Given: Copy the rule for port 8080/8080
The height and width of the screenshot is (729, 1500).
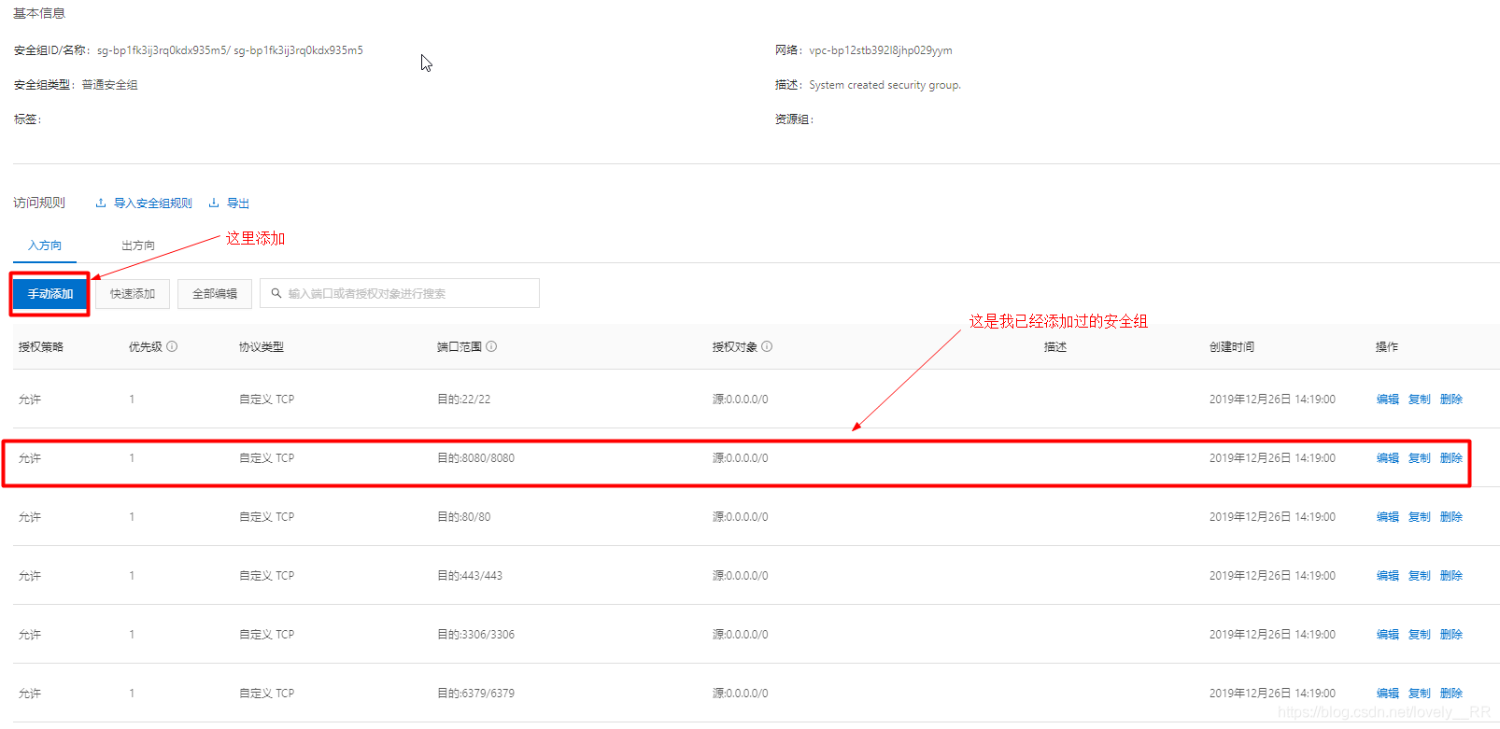Looking at the screenshot, I should (1419, 458).
